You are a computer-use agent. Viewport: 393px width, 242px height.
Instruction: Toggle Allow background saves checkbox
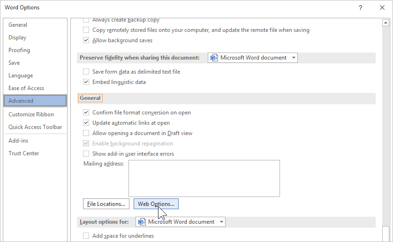86,40
